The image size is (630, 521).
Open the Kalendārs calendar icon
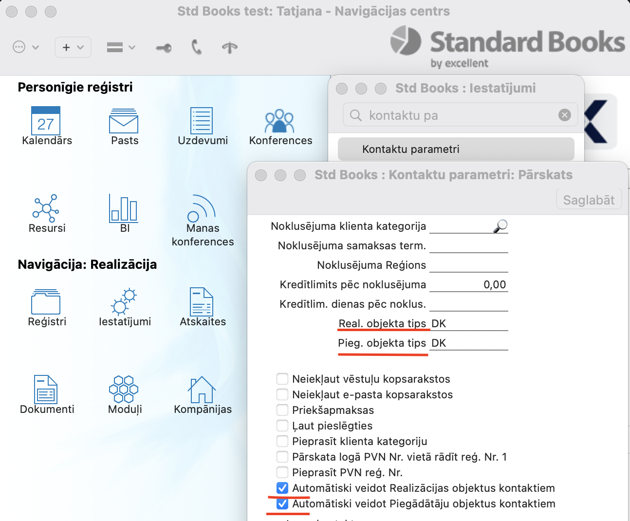[46, 121]
